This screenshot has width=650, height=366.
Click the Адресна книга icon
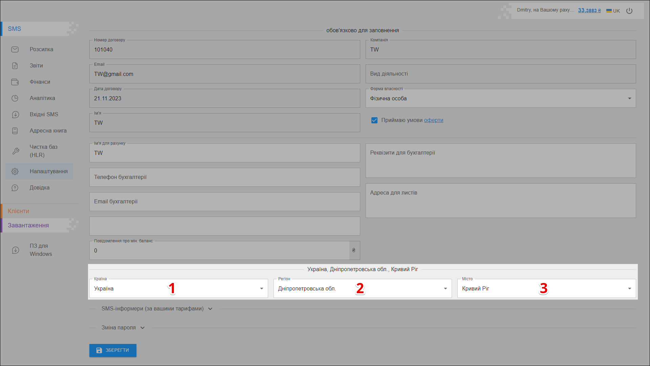pyautogui.click(x=15, y=131)
